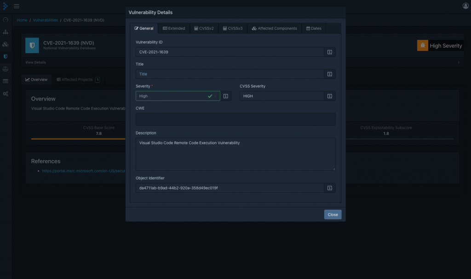Click the Dependency-Track logo icon

click(x=5, y=6)
